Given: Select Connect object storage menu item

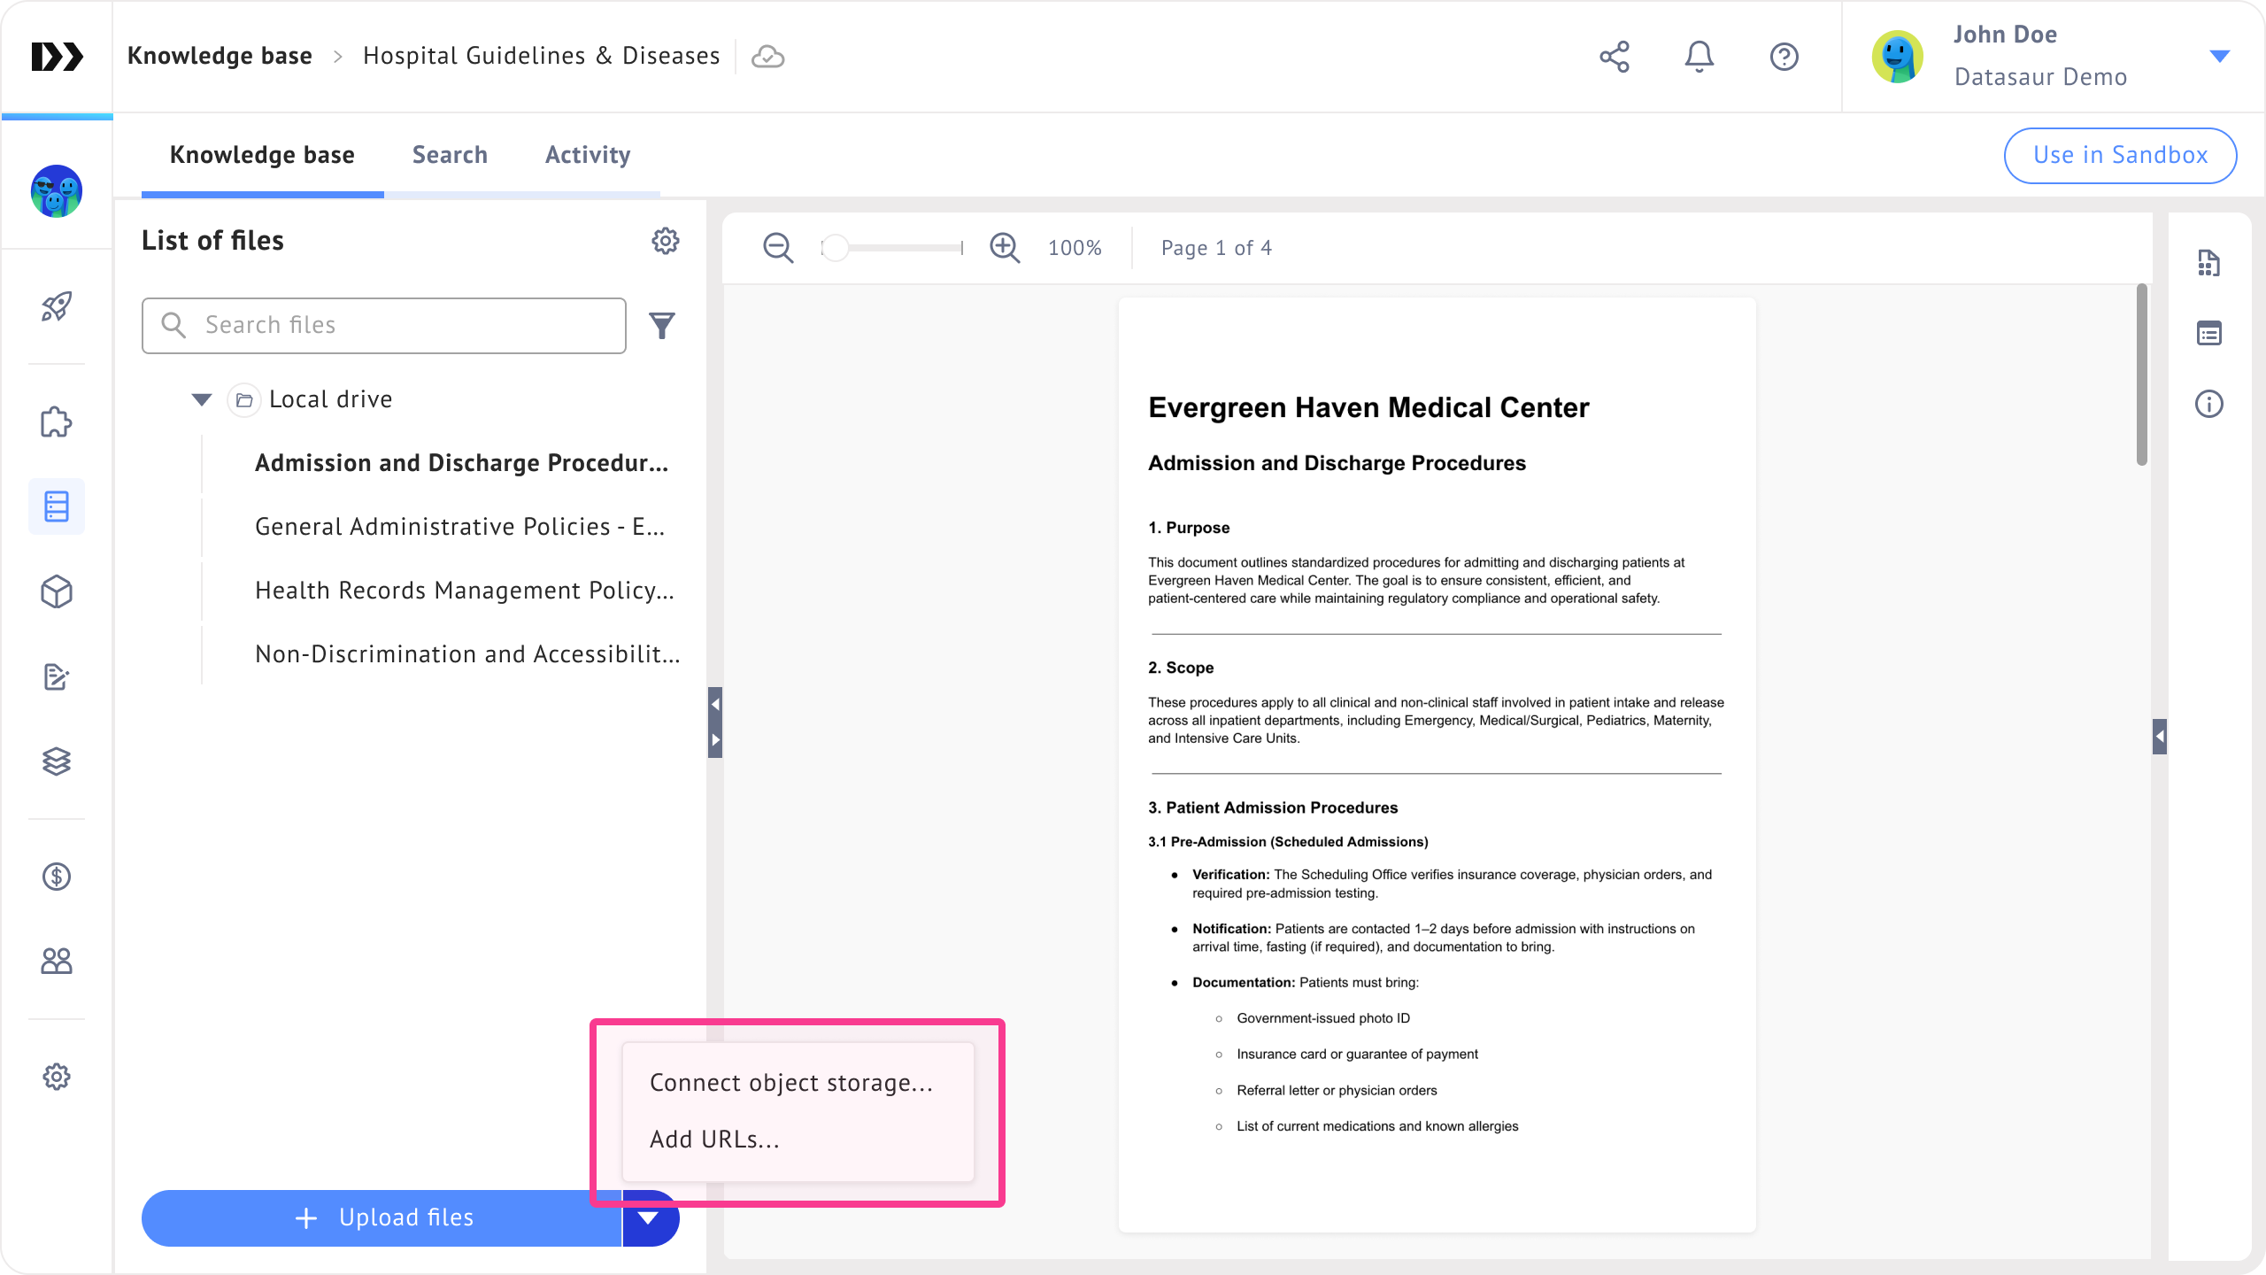Looking at the screenshot, I should (791, 1083).
